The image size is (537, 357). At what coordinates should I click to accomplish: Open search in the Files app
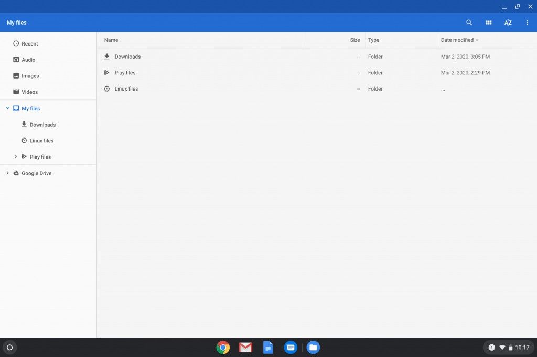tap(468, 23)
